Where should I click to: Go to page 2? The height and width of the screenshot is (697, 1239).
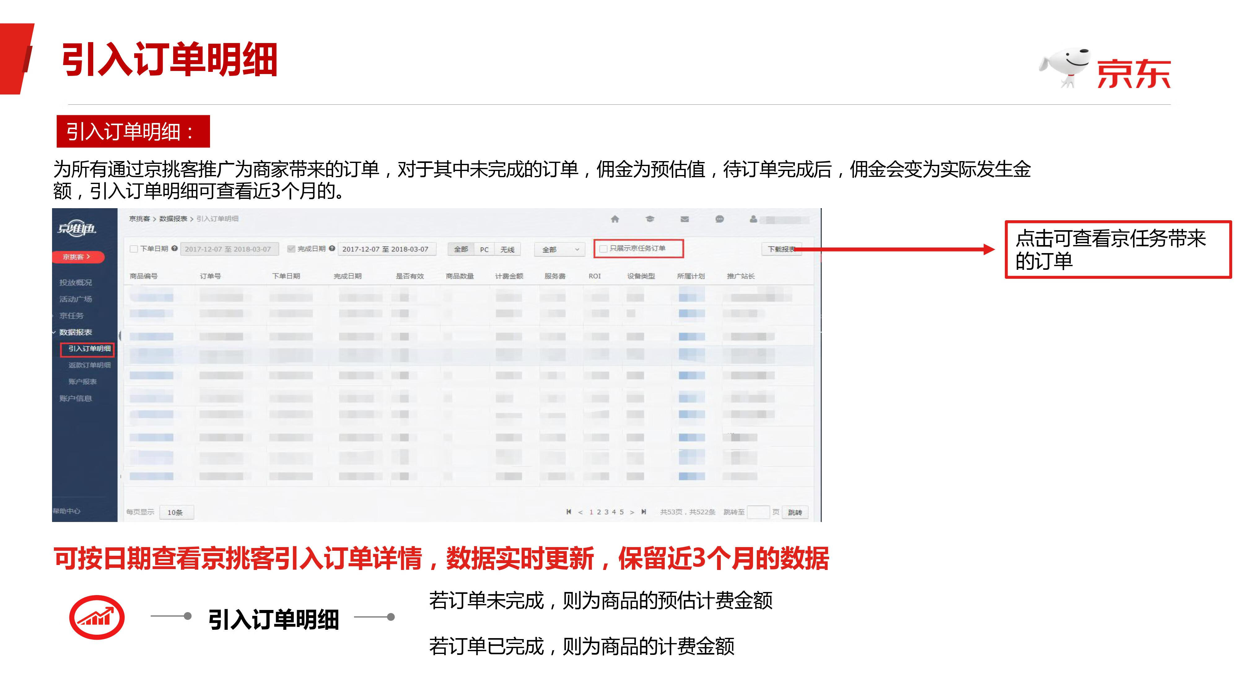click(x=599, y=512)
